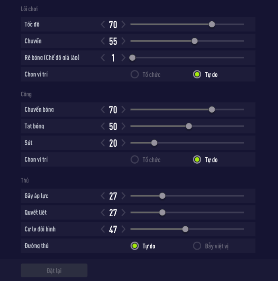Decrease Tốc độ value with left arrow
The image size is (278, 281).
(x=103, y=25)
